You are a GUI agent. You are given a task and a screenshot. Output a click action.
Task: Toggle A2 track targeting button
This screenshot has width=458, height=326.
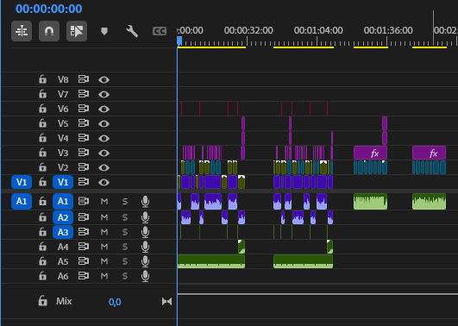63,217
